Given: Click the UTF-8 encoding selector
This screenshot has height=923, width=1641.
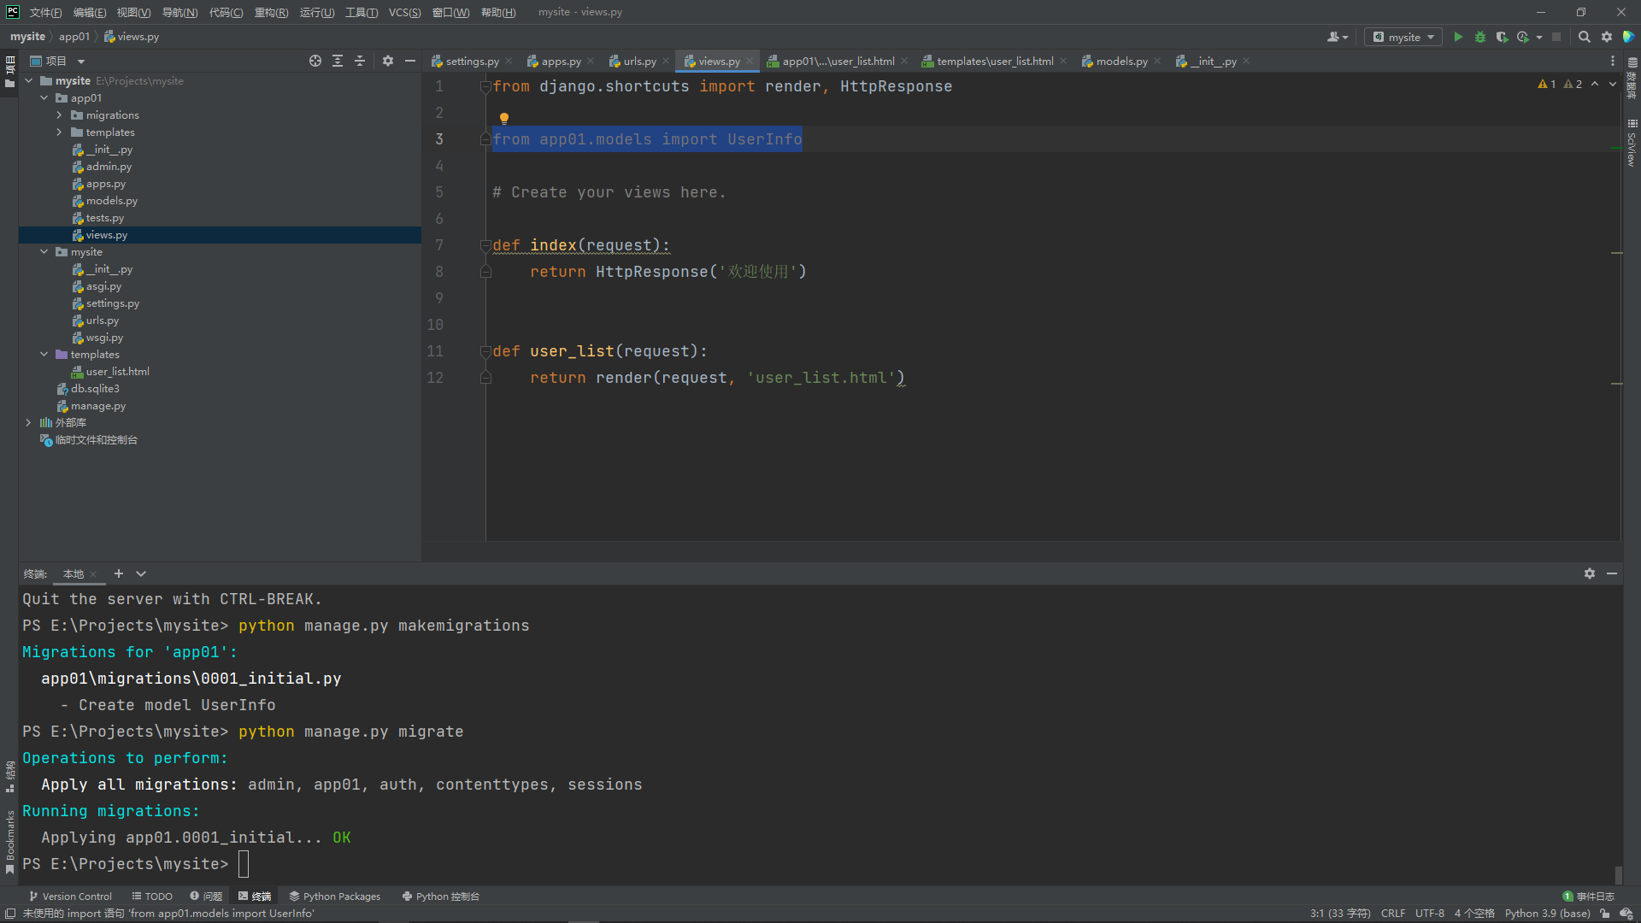Looking at the screenshot, I should [1430, 914].
